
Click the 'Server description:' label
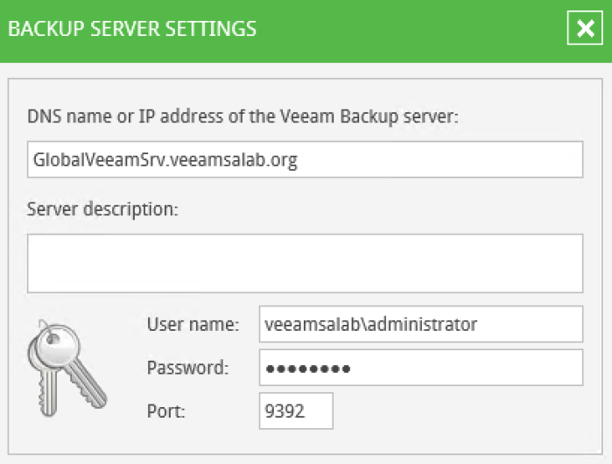pyautogui.click(x=102, y=209)
